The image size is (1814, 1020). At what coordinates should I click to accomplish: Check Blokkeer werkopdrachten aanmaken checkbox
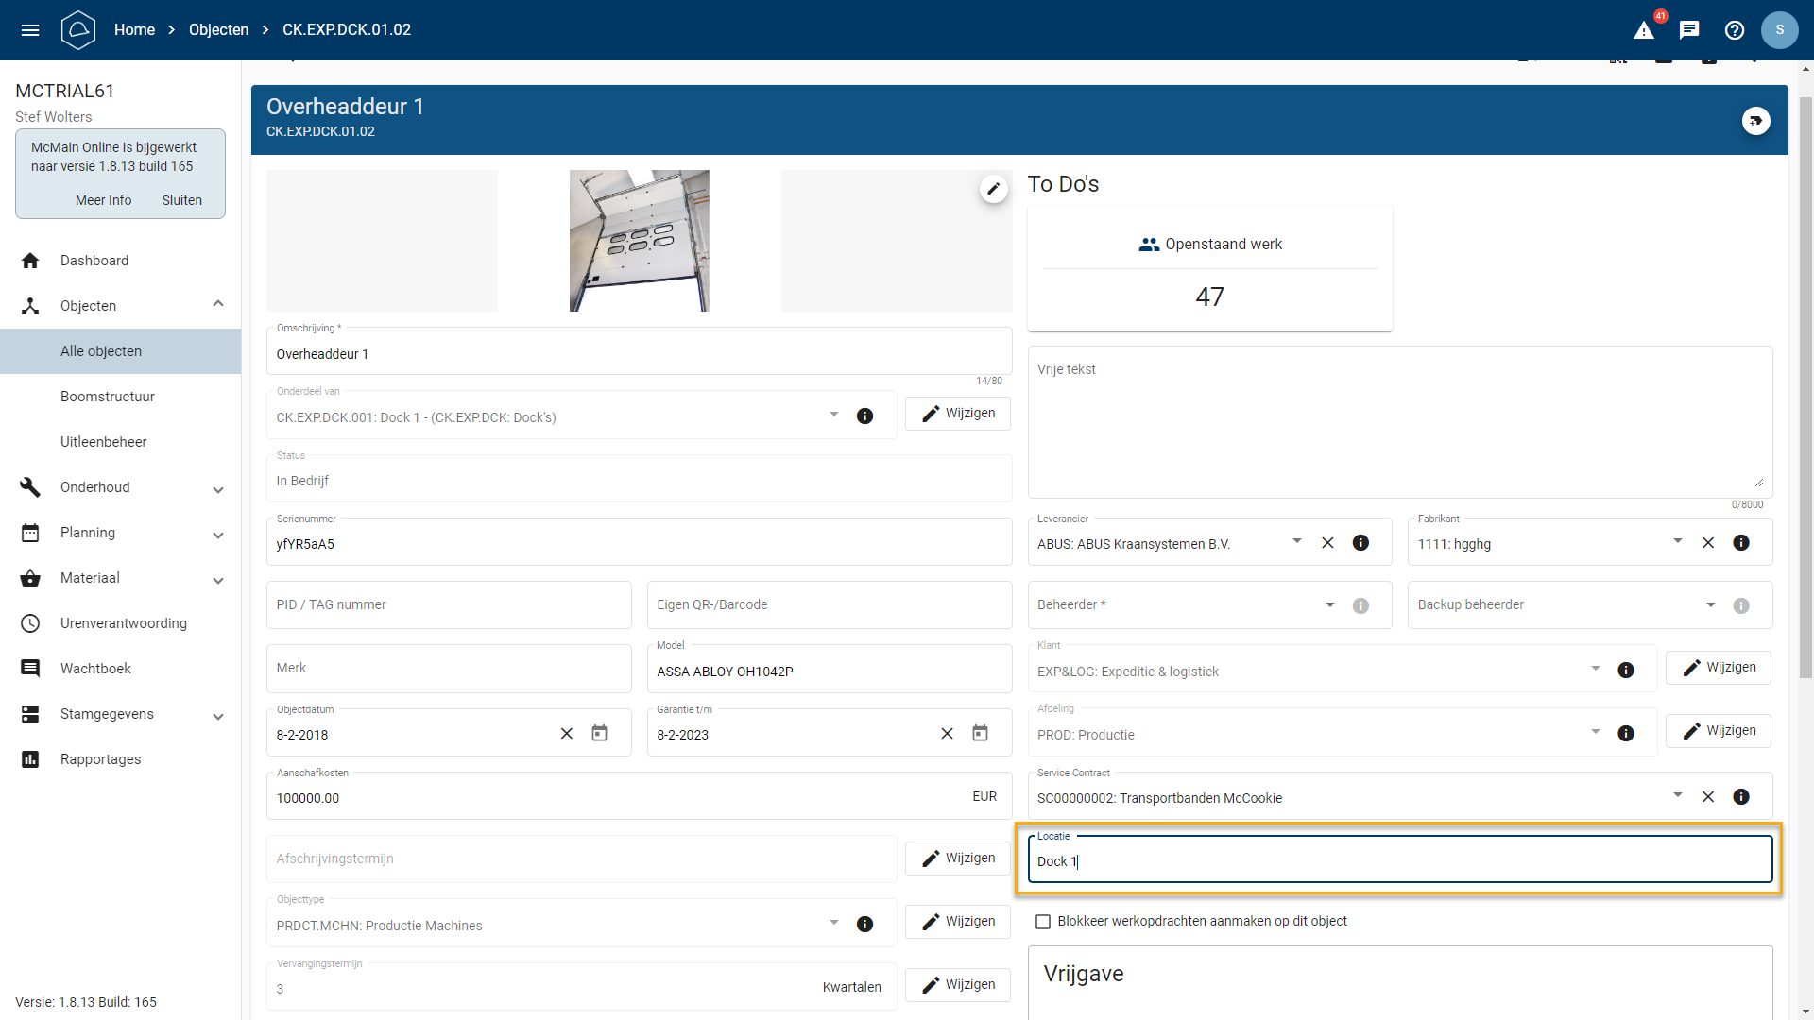tap(1043, 922)
